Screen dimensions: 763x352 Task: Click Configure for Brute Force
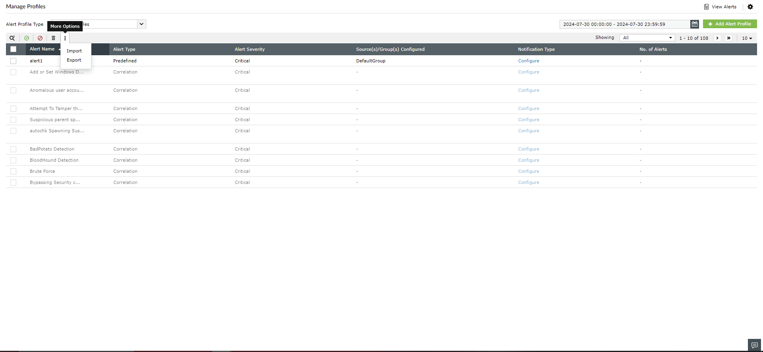(529, 171)
